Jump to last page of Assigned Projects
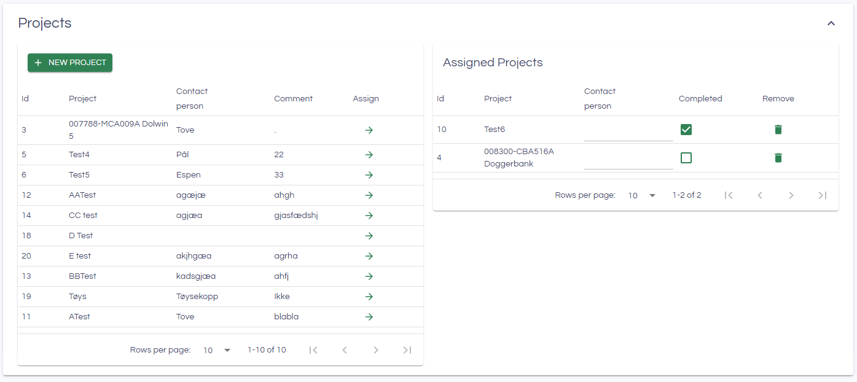This screenshot has width=857, height=382. pos(823,195)
